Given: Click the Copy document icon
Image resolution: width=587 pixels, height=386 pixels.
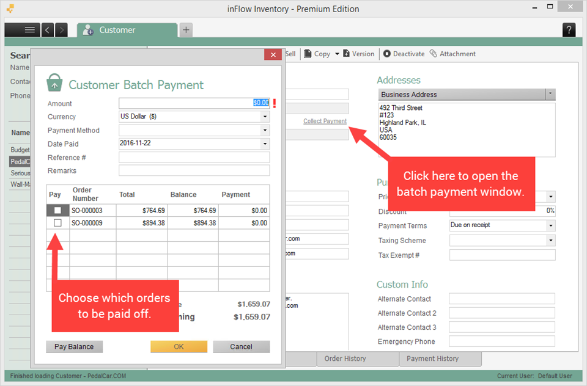Looking at the screenshot, I should click(x=308, y=54).
